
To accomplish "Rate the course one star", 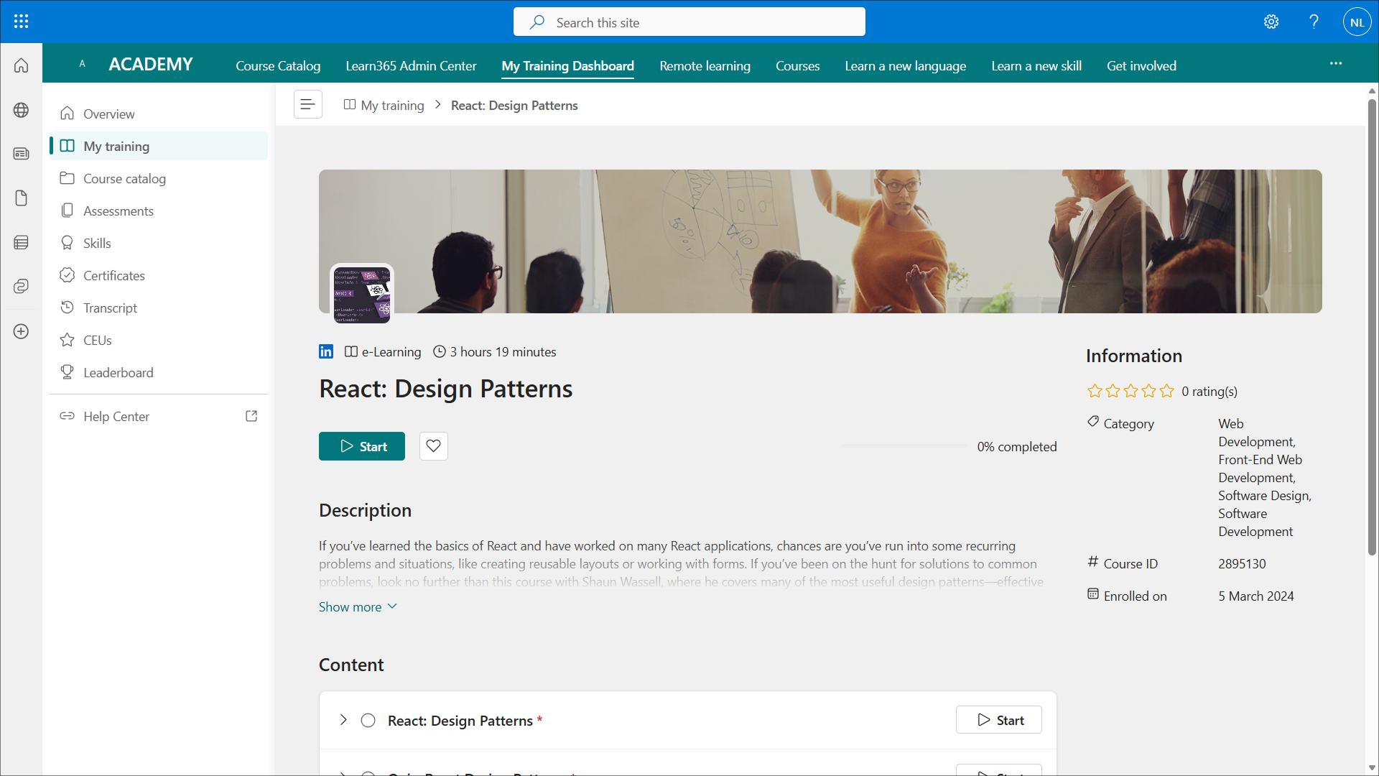I will click(1095, 391).
